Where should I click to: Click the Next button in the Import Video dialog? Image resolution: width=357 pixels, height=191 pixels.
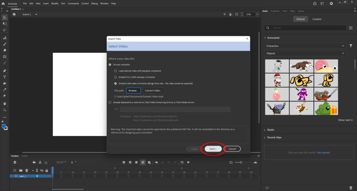213,149
